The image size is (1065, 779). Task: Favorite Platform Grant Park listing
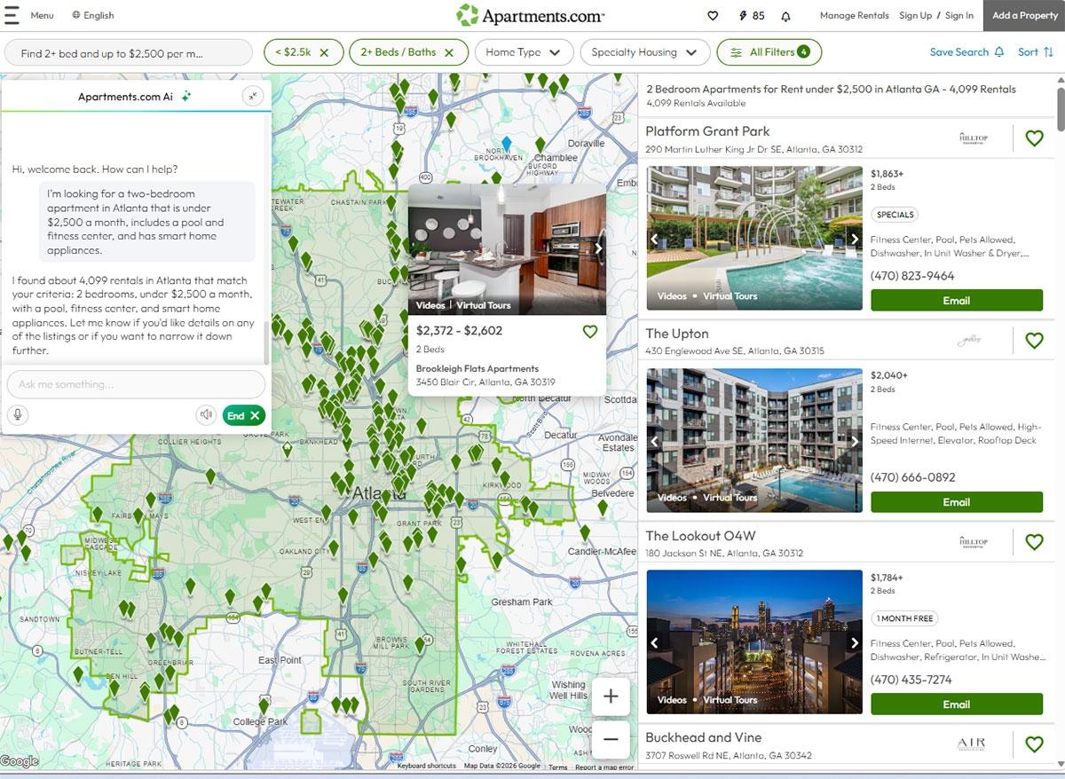1034,138
